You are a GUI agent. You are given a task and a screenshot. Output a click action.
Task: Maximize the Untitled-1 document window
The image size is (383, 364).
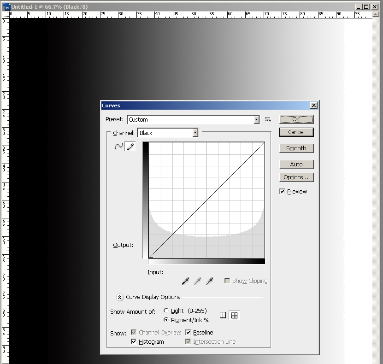(366, 7)
